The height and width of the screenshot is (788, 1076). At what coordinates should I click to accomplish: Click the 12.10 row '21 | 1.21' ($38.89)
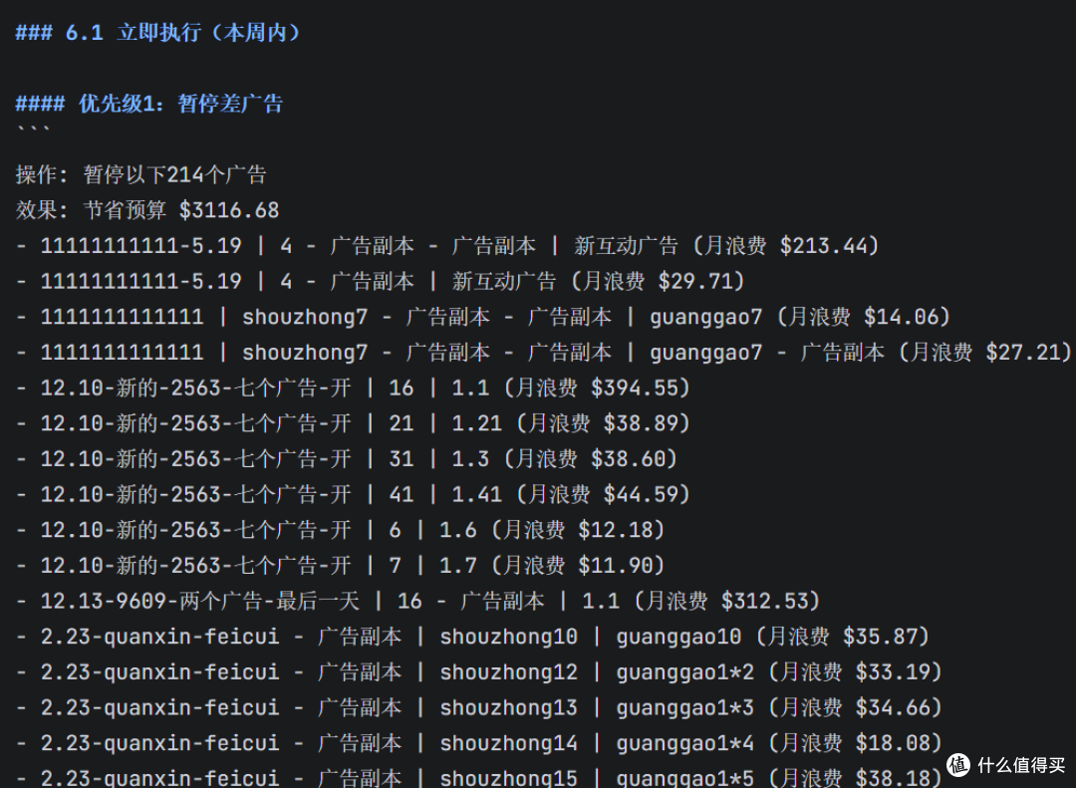click(x=353, y=423)
